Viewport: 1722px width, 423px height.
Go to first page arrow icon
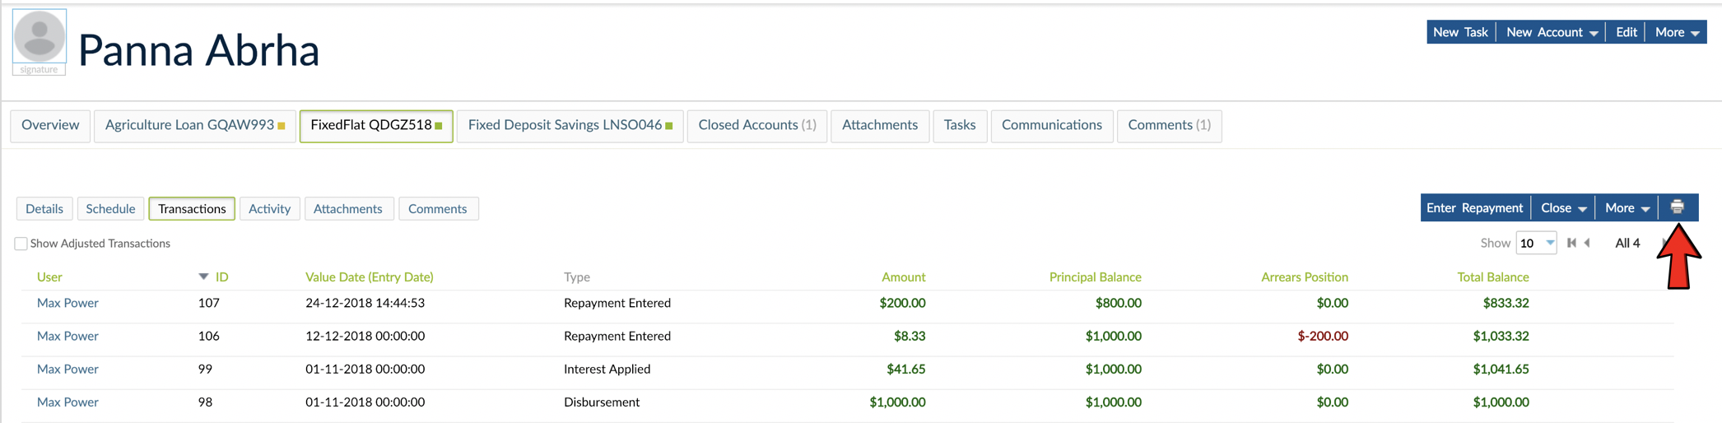[x=1571, y=243]
